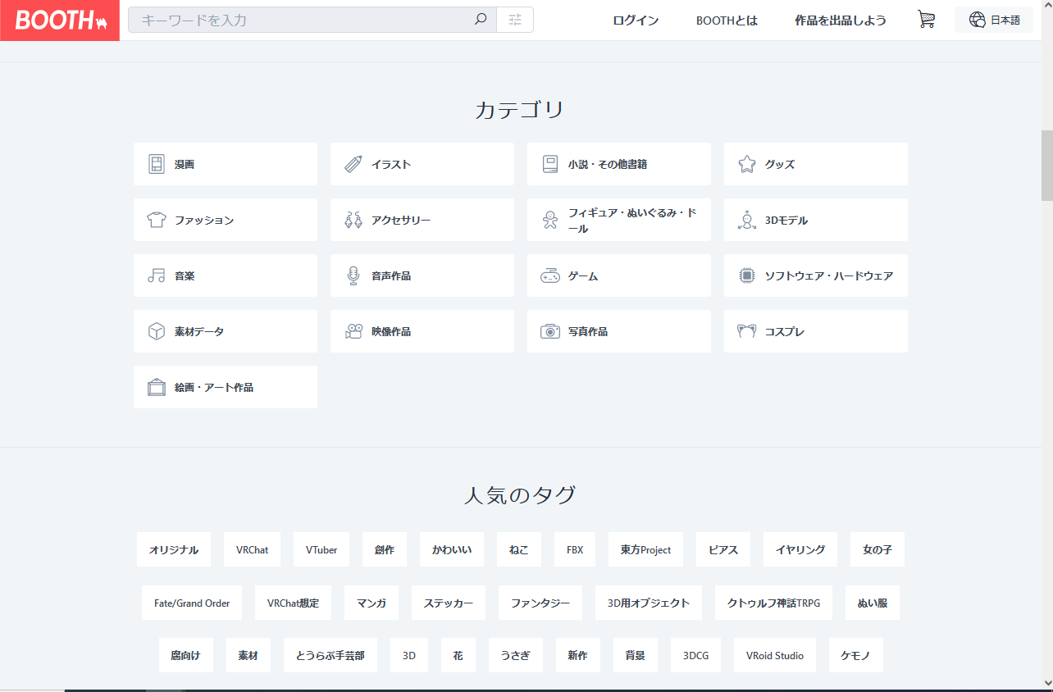This screenshot has height=692, width=1053.
Task: Click the コスプレ cat ears icon
Action: [x=746, y=331]
